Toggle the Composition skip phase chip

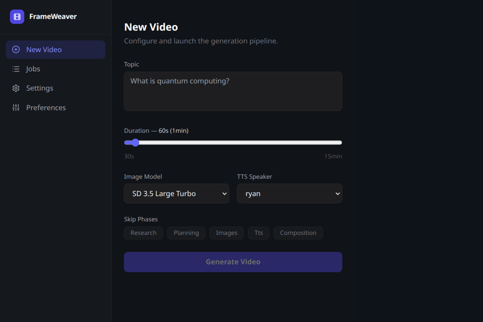click(298, 233)
